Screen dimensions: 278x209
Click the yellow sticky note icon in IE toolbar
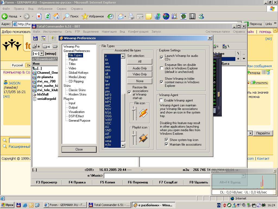point(149,16)
